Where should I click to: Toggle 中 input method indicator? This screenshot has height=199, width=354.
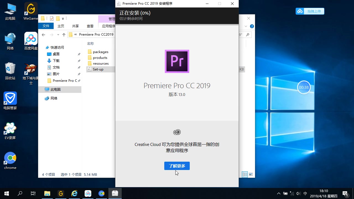pyautogui.click(x=305, y=193)
